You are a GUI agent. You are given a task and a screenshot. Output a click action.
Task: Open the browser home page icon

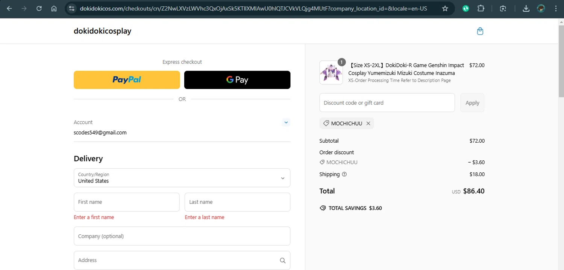pyautogui.click(x=54, y=8)
